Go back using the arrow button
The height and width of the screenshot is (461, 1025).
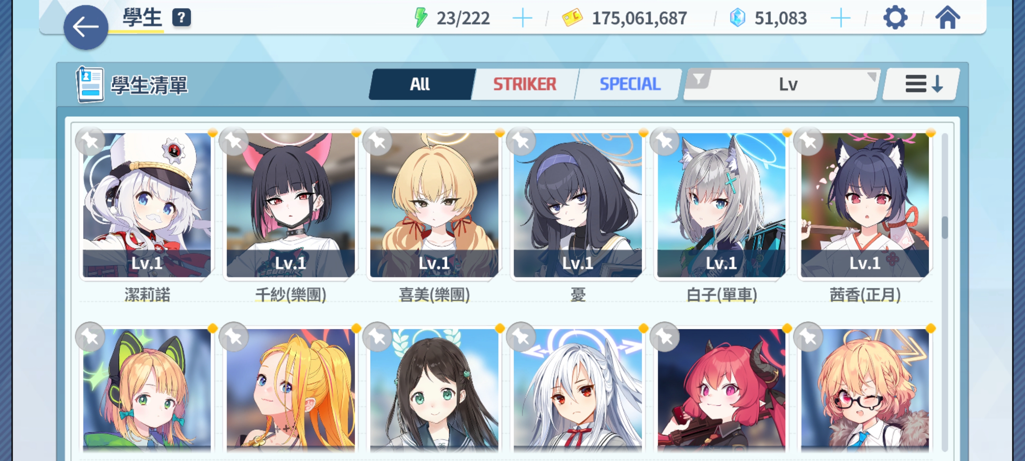[x=86, y=27]
